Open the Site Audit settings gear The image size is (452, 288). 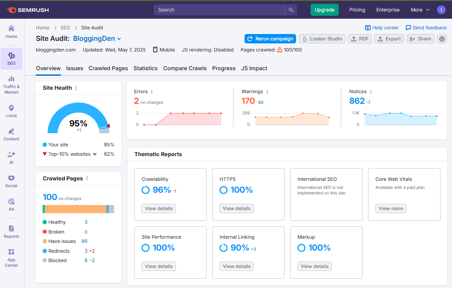click(442, 39)
